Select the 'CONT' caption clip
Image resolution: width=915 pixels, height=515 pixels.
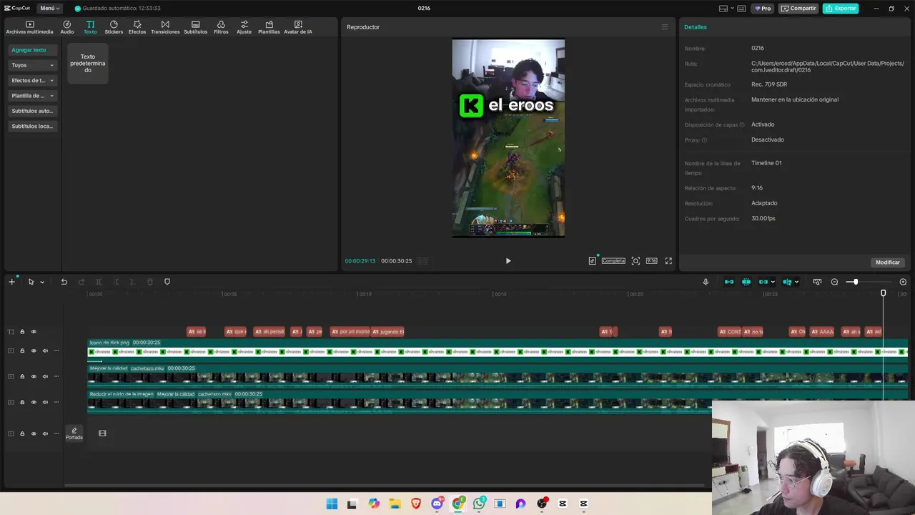click(x=730, y=332)
